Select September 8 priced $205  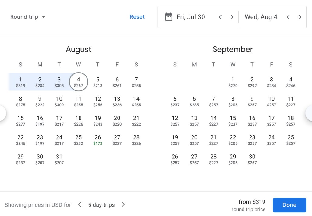tap(233, 101)
